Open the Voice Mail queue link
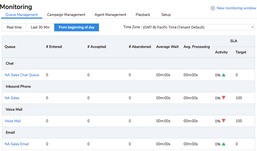 click(13, 121)
